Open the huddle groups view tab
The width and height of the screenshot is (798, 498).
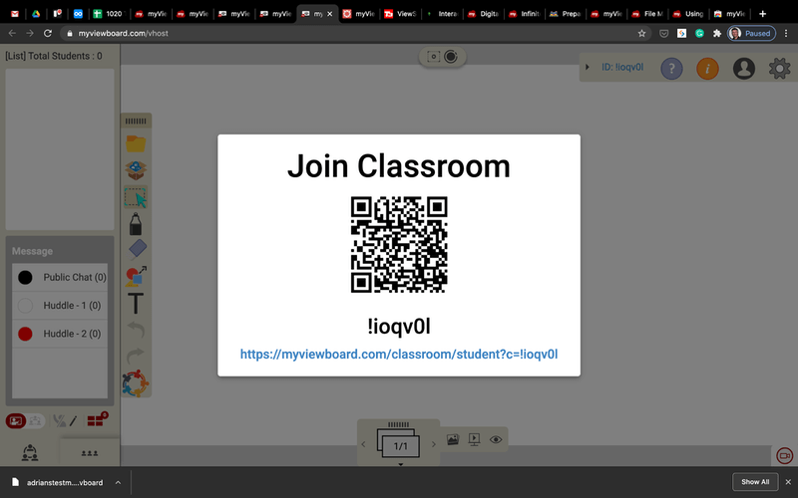tap(30, 453)
